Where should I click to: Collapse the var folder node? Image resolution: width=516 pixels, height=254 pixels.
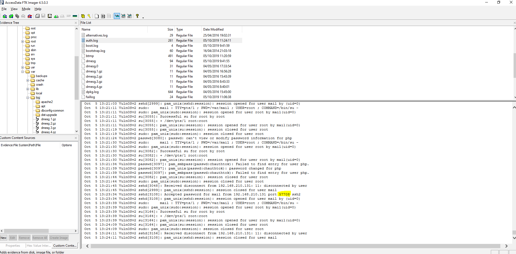pyautogui.click(x=23, y=72)
